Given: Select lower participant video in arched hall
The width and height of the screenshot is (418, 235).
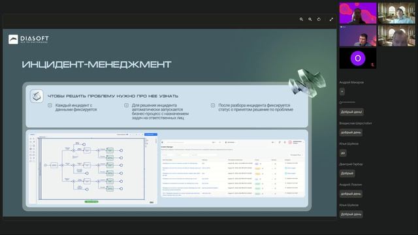Looking at the screenshot, I should tap(396, 36).
